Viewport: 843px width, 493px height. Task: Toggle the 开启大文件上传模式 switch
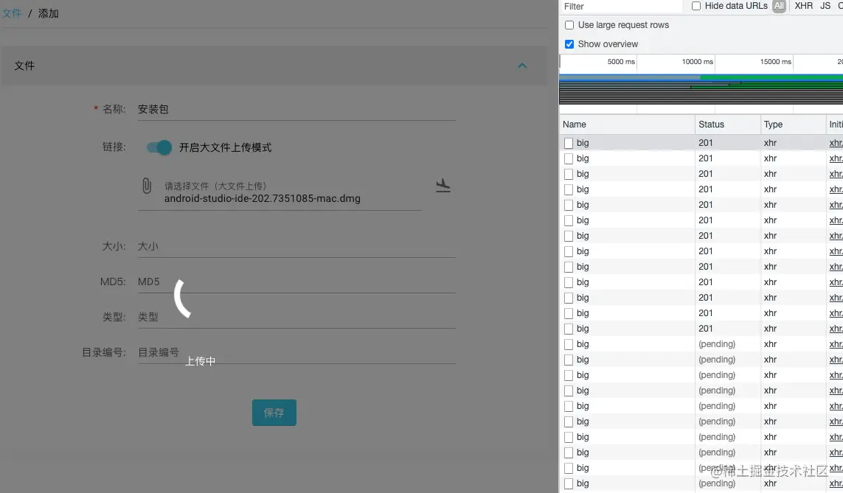pyautogui.click(x=159, y=147)
